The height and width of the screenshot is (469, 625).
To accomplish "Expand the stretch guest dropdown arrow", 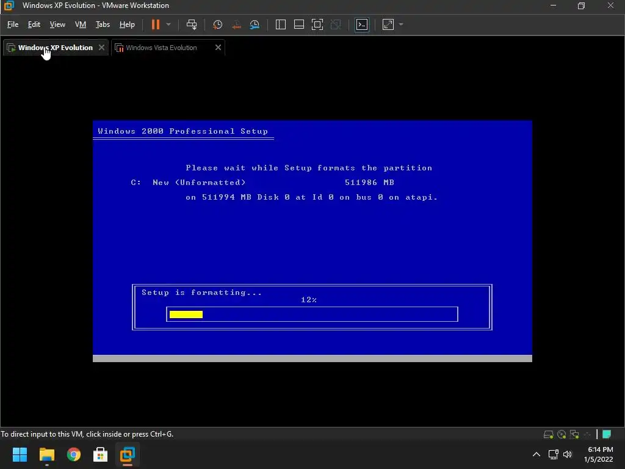I will [401, 24].
